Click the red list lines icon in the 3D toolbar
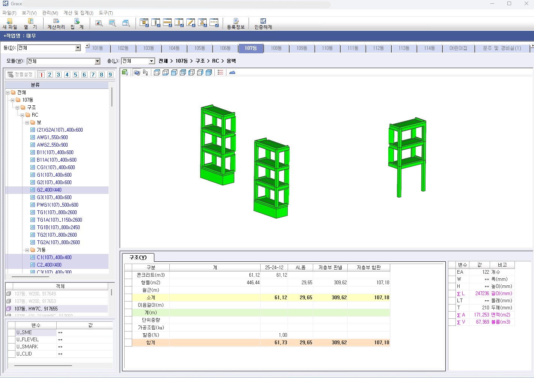The height and width of the screenshot is (378, 534). tap(220, 72)
